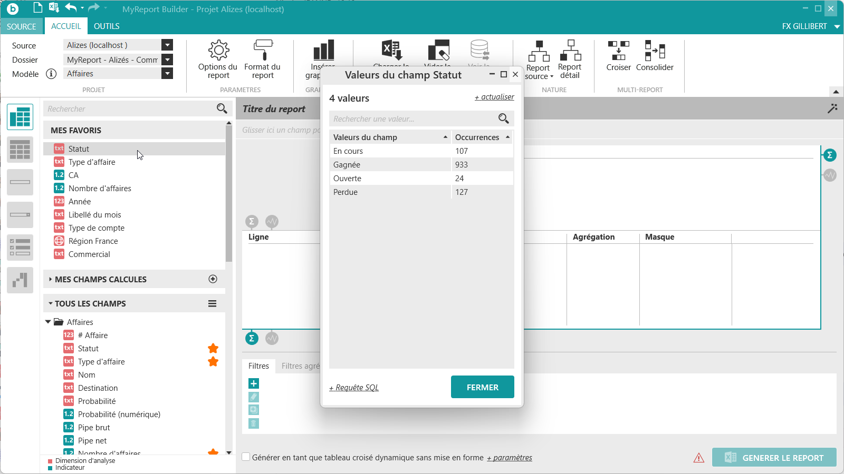Expand MES CHAMPS CALCULES section
Viewport: 844px width, 474px height.
pyautogui.click(x=50, y=279)
